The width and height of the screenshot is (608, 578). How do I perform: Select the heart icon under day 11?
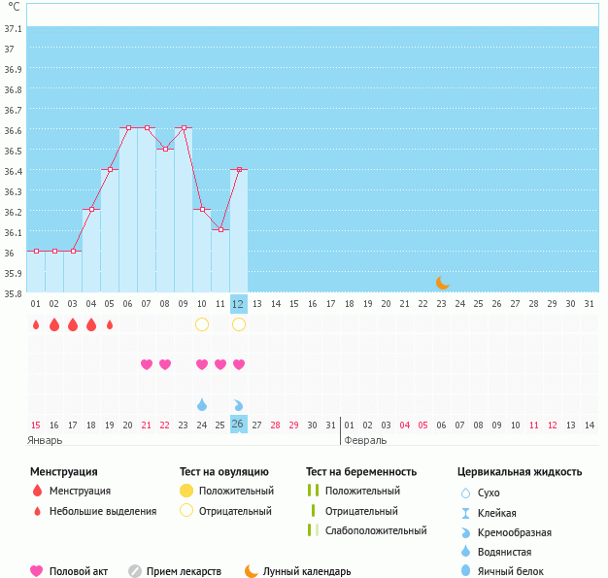pos(220,364)
